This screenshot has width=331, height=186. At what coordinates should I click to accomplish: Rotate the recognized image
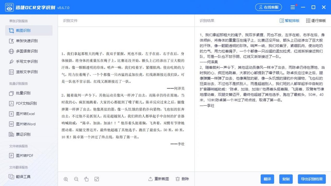[86, 179]
